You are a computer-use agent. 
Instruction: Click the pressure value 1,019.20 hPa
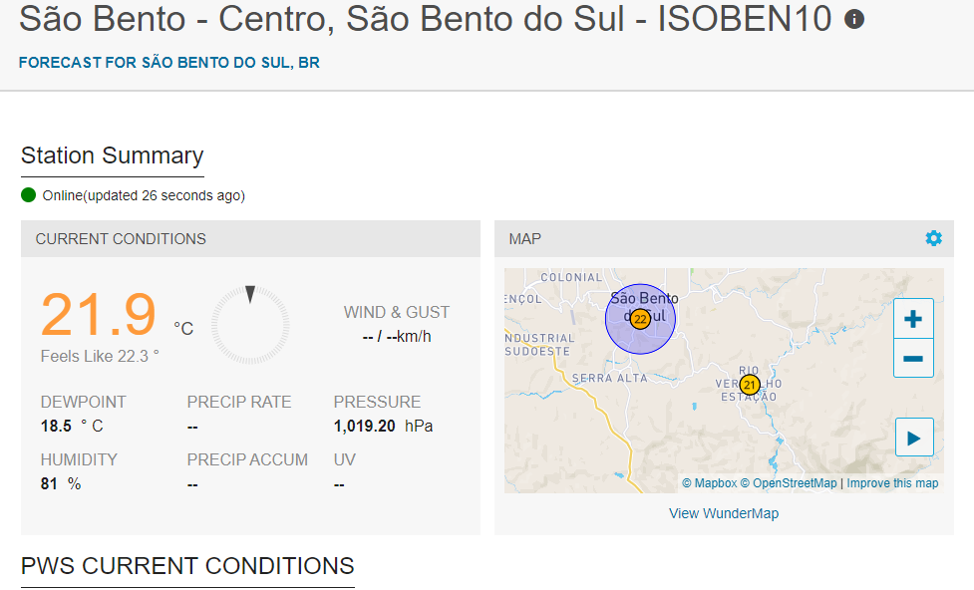pyautogui.click(x=383, y=426)
